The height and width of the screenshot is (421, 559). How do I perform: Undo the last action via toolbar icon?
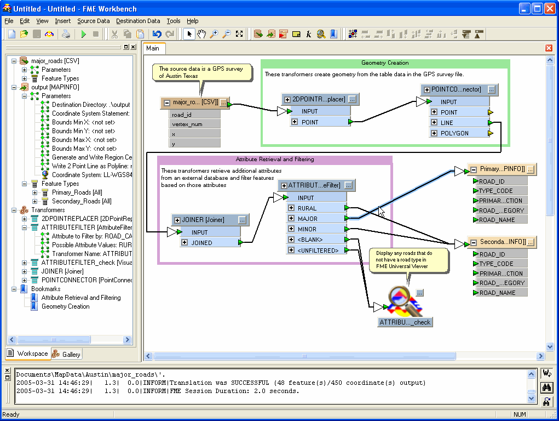pos(157,33)
